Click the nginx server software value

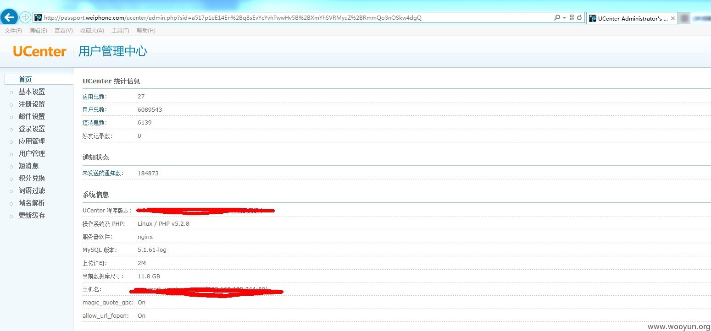tap(145, 237)
